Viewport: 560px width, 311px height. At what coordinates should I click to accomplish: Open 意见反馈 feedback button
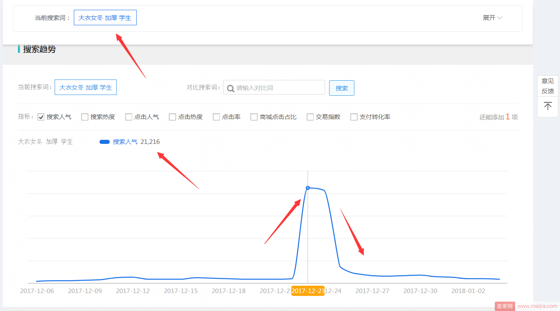tap(548, 86)
